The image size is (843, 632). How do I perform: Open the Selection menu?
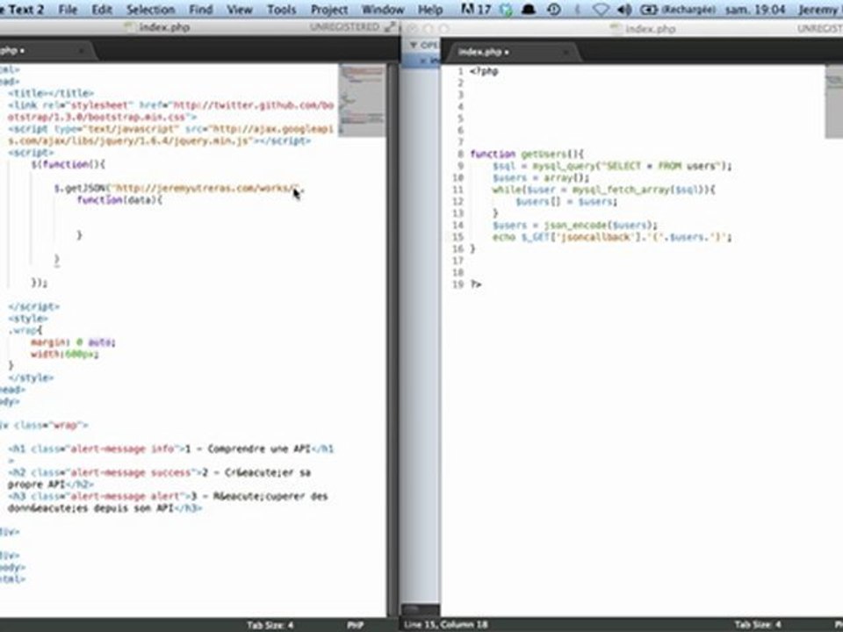150,9
